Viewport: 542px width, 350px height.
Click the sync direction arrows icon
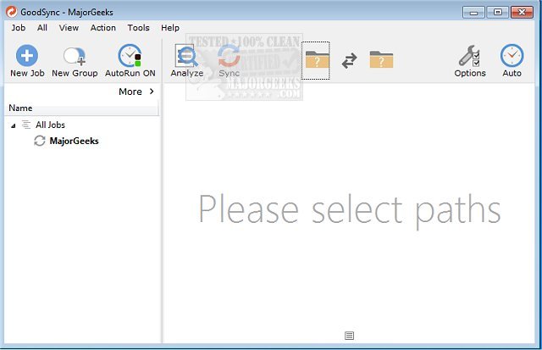[349, 60]
